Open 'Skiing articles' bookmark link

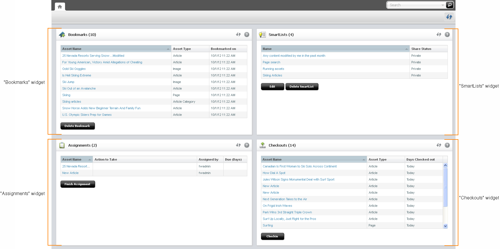(72, 102)
